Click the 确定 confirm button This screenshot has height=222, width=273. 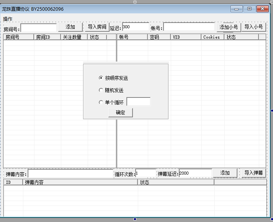pyautogui.click(x=120, y=112)
